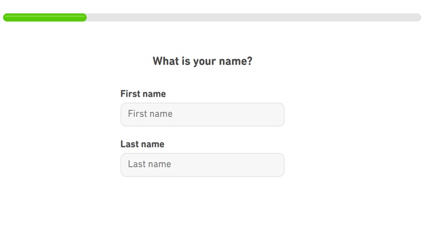Image resolution: width=425 pixels, height=243 pixels.
Task: Click the bold "Last name" label
Action: 142,145
